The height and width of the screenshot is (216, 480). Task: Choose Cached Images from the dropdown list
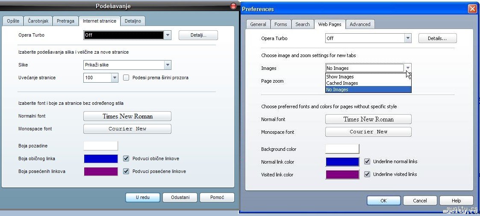[368, 83]
